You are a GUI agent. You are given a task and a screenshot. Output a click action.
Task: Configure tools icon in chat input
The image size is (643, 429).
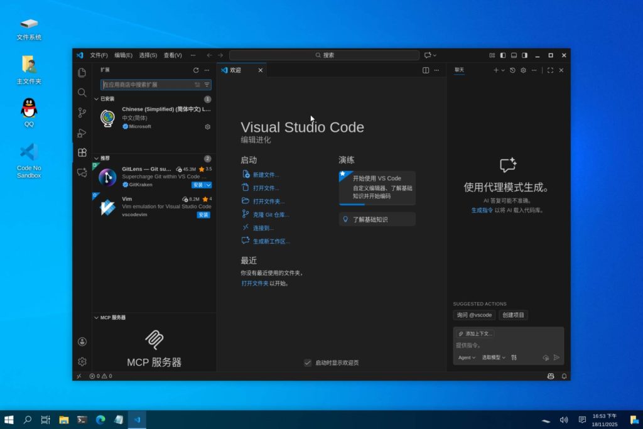(x=514, y=357)
